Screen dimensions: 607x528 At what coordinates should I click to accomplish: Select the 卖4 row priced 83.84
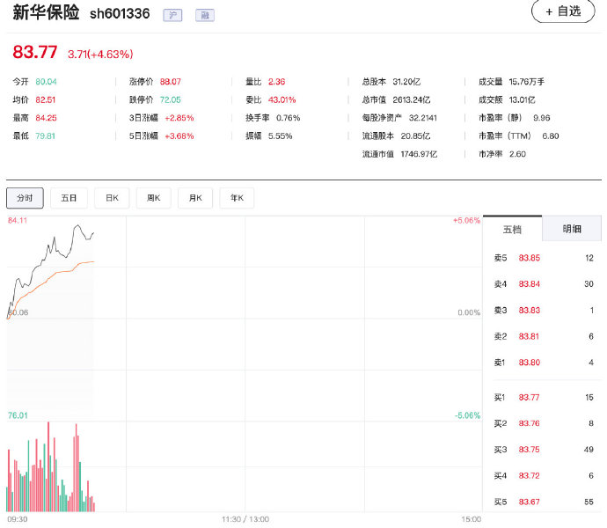tap(544, 284)
